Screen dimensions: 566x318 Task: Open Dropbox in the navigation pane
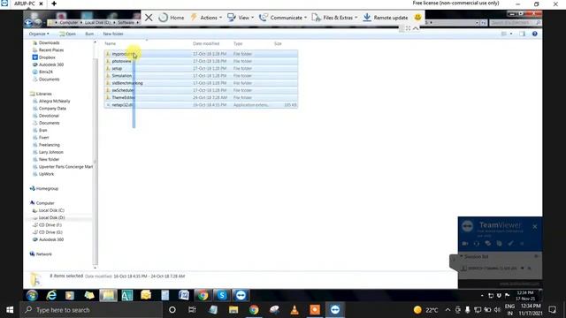click(x=47, y=57)
